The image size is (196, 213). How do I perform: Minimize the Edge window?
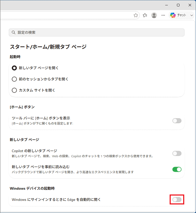166,5
